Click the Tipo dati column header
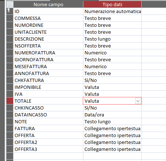Screen dimensions: 166x161 (112, 4)
